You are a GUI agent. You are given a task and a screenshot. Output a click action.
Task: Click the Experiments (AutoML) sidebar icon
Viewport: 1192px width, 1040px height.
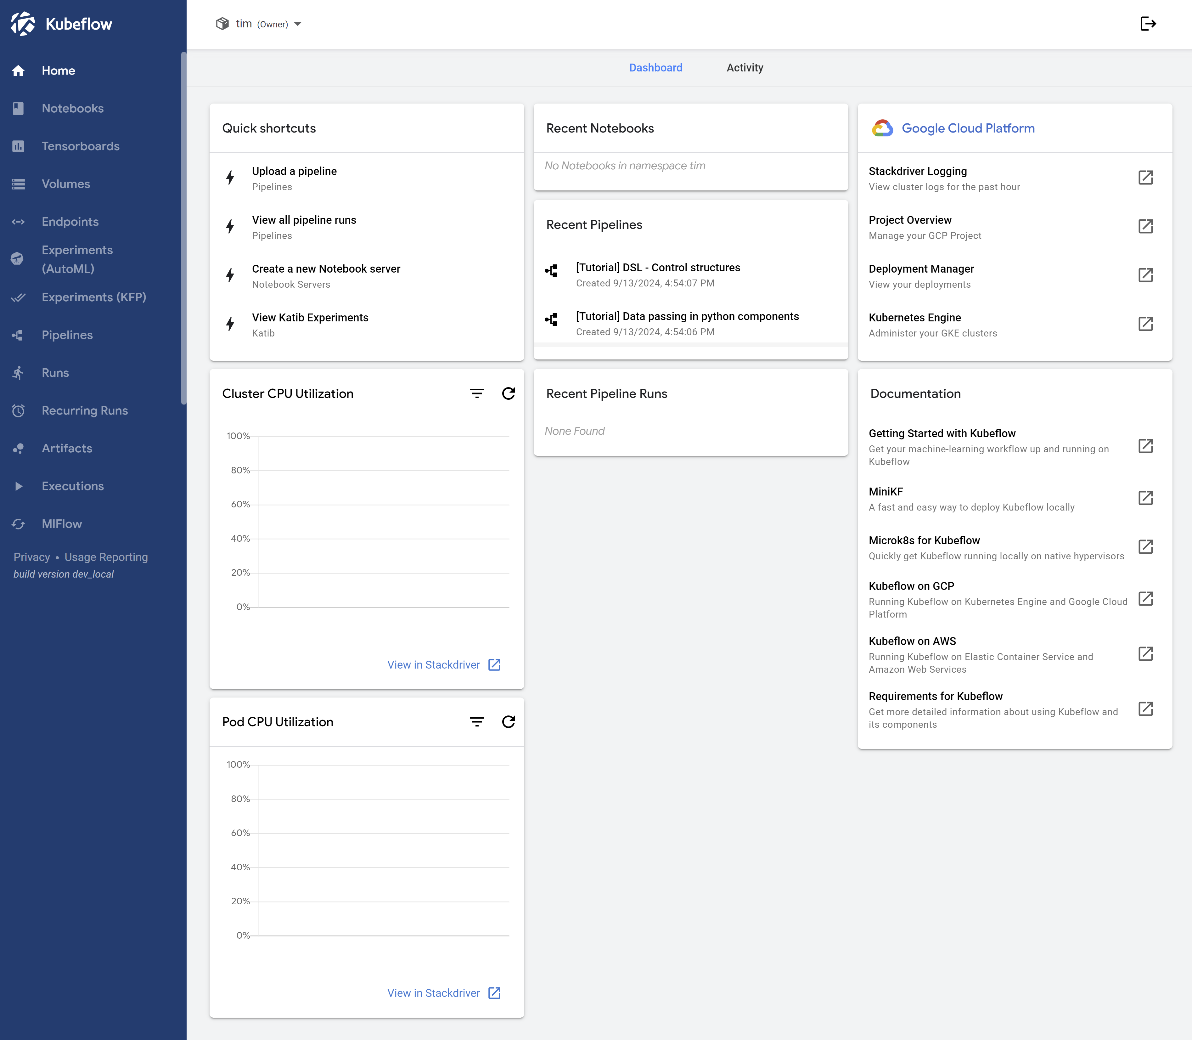click(x=17, y=259)
